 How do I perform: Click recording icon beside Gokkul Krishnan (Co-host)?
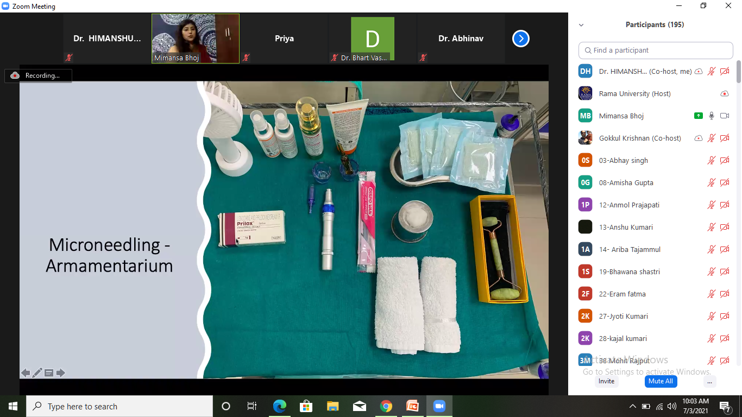pyautogui.click(x=699, y=138)
